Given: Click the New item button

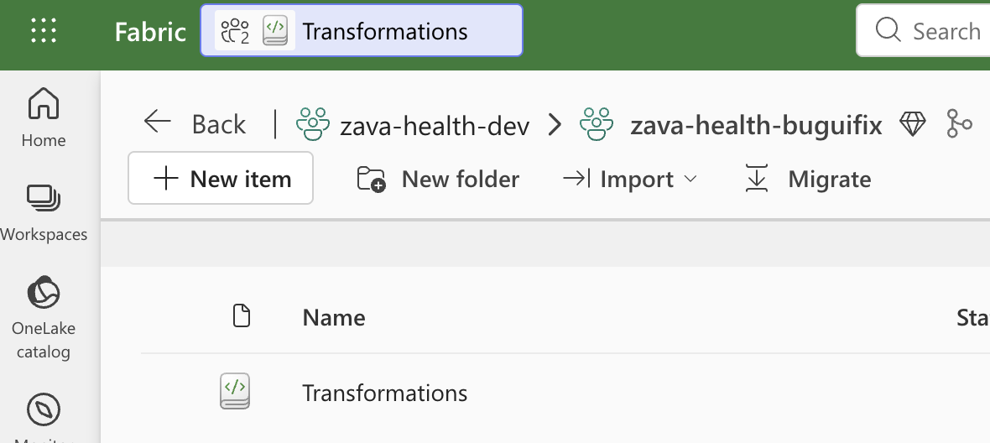Looking at the screenshot, I should tap(221, 178).
